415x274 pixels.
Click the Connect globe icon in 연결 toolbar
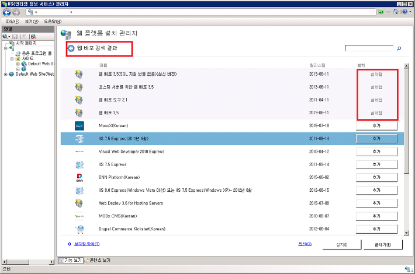pyautogui.click(x=5, y=36)
